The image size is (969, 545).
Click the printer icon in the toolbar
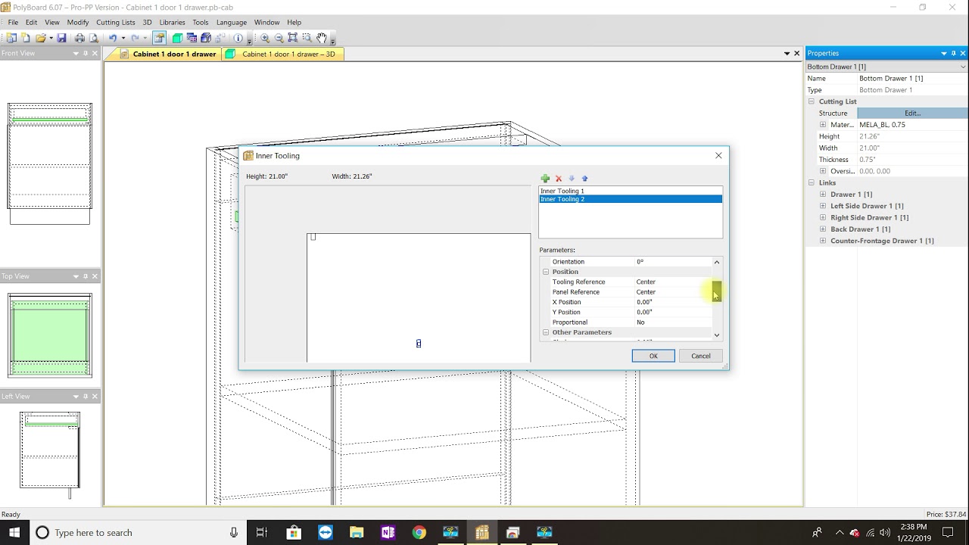[x=79, y=38]
